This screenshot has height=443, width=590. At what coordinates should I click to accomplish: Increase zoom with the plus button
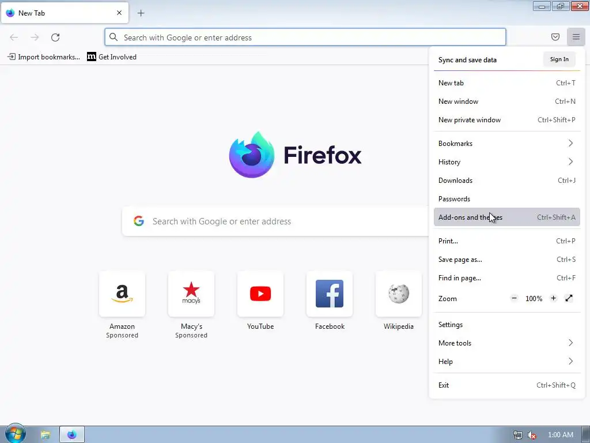(x=553, y=298)
